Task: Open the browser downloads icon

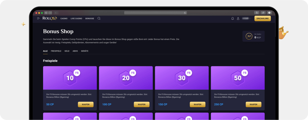Action: [269, 13]
